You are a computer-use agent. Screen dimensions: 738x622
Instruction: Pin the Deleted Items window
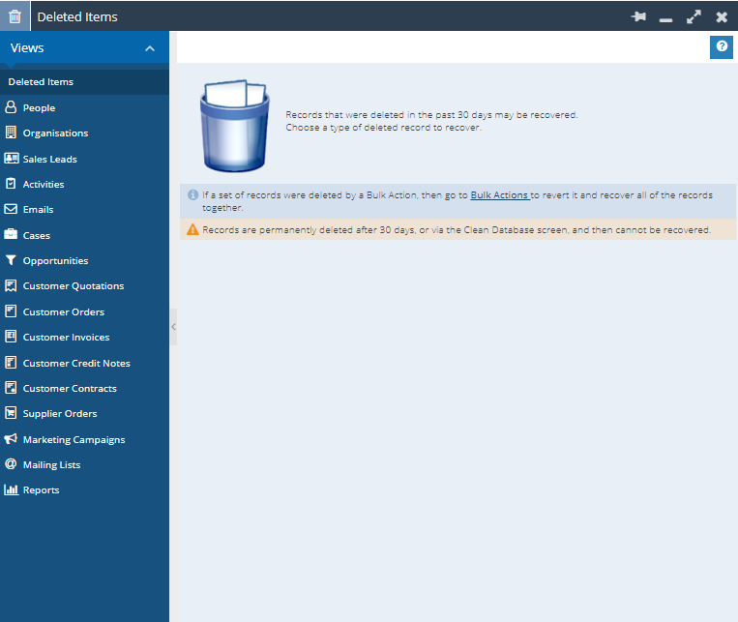(x=638, y=17)
